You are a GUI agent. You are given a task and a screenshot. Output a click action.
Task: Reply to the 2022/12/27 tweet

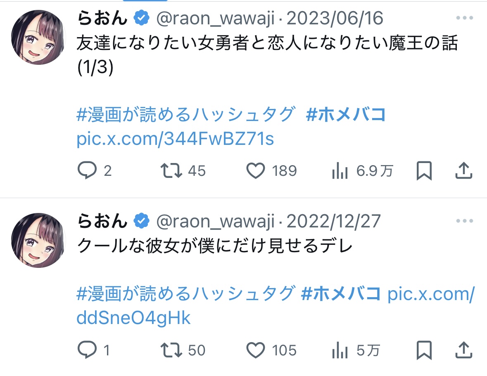(87, 350)
